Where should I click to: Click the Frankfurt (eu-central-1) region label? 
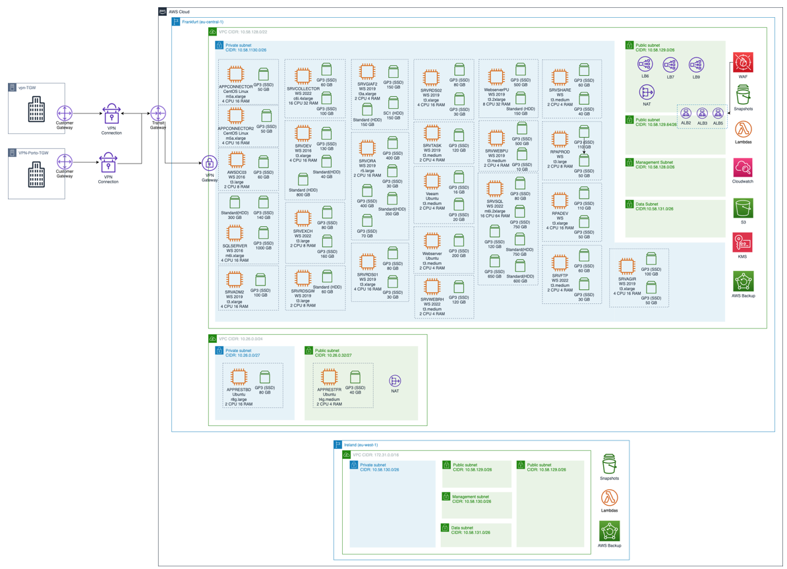[x=202, y=22]
